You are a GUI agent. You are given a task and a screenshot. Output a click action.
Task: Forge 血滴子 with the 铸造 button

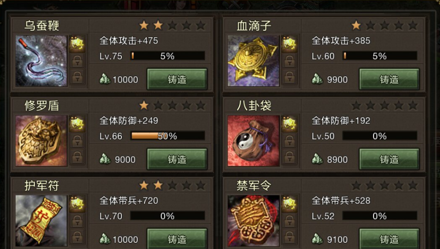click(389, 79)
